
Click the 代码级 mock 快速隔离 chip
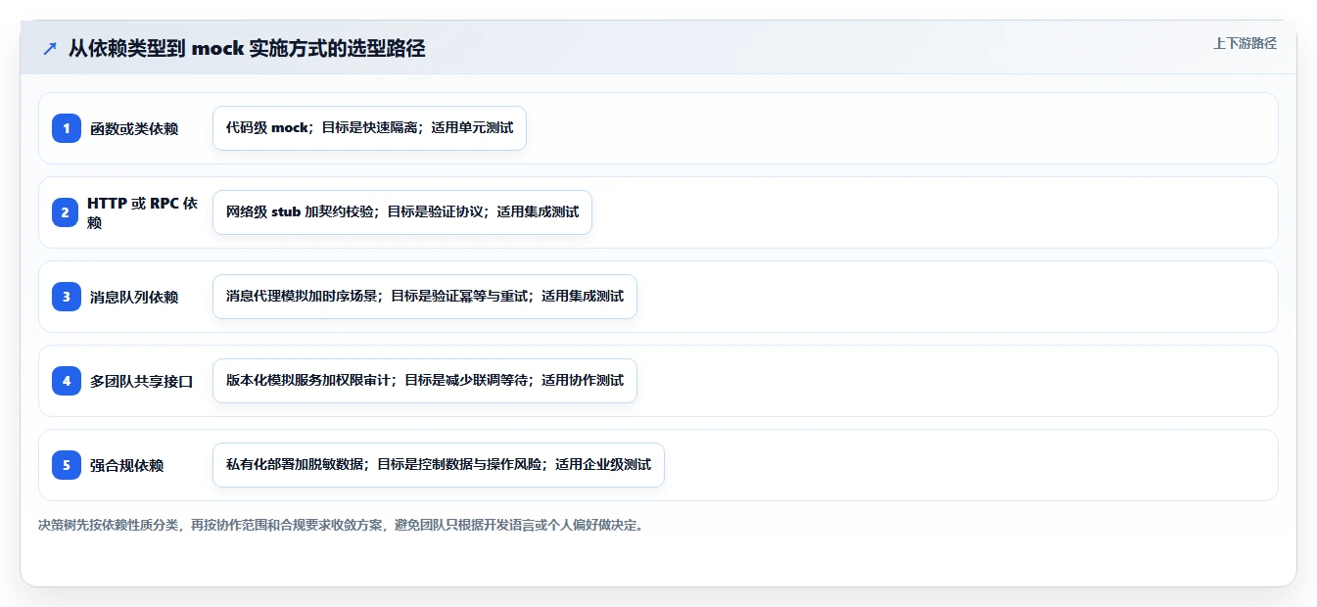(x=369, y=128)
